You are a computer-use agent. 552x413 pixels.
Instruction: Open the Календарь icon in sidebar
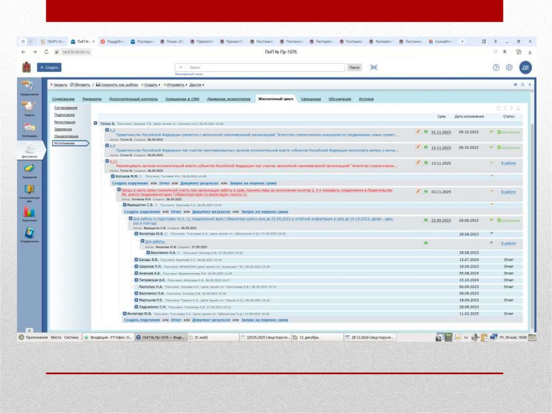point(29,128)
